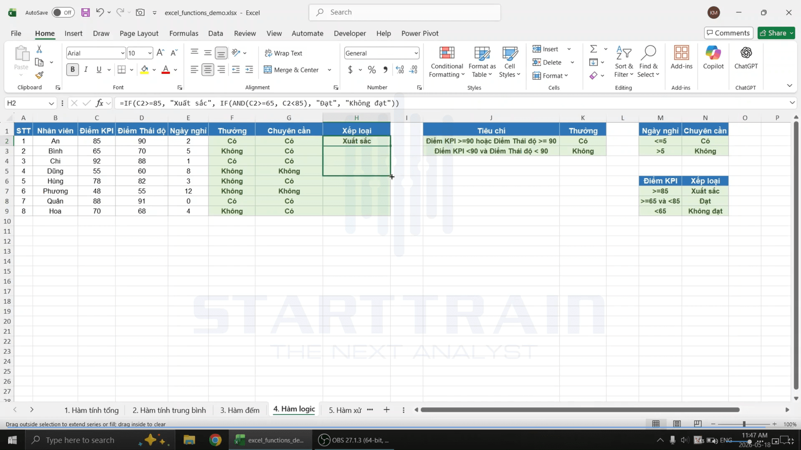The width and height of the screenshot is (801, 450).
Task: Switch to sheet 3. Hàm đếm
Action: coord(240,410)
